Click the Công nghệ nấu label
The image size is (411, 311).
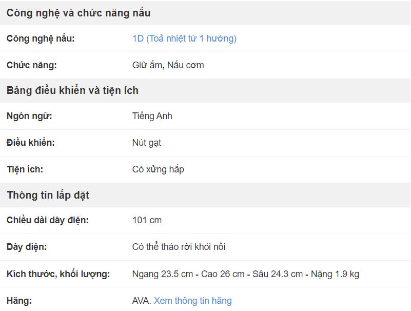point(41,38)
